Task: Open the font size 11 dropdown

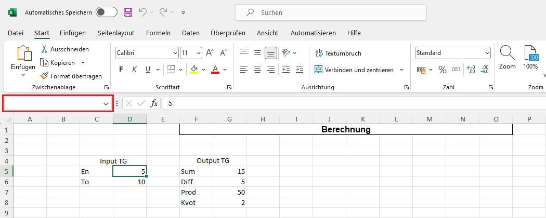Action: click(x=198, y=53)
